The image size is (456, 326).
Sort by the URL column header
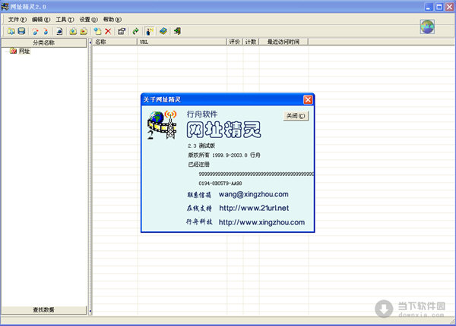pyautogui.click(x=182, y=42)
